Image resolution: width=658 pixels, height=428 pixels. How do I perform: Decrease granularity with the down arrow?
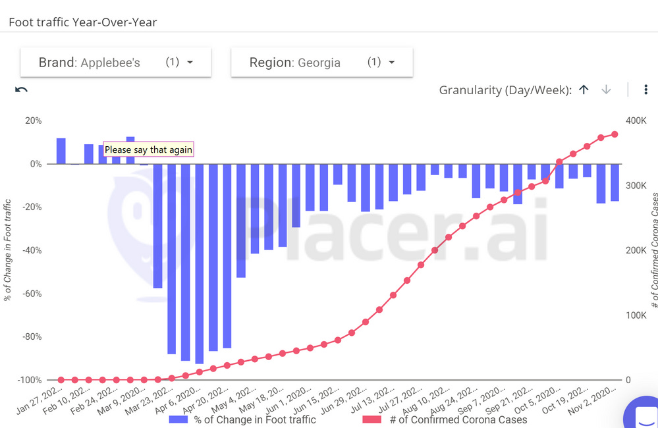pos(606,90)
